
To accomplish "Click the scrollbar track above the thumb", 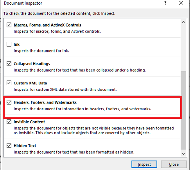I will pos(183,48).
